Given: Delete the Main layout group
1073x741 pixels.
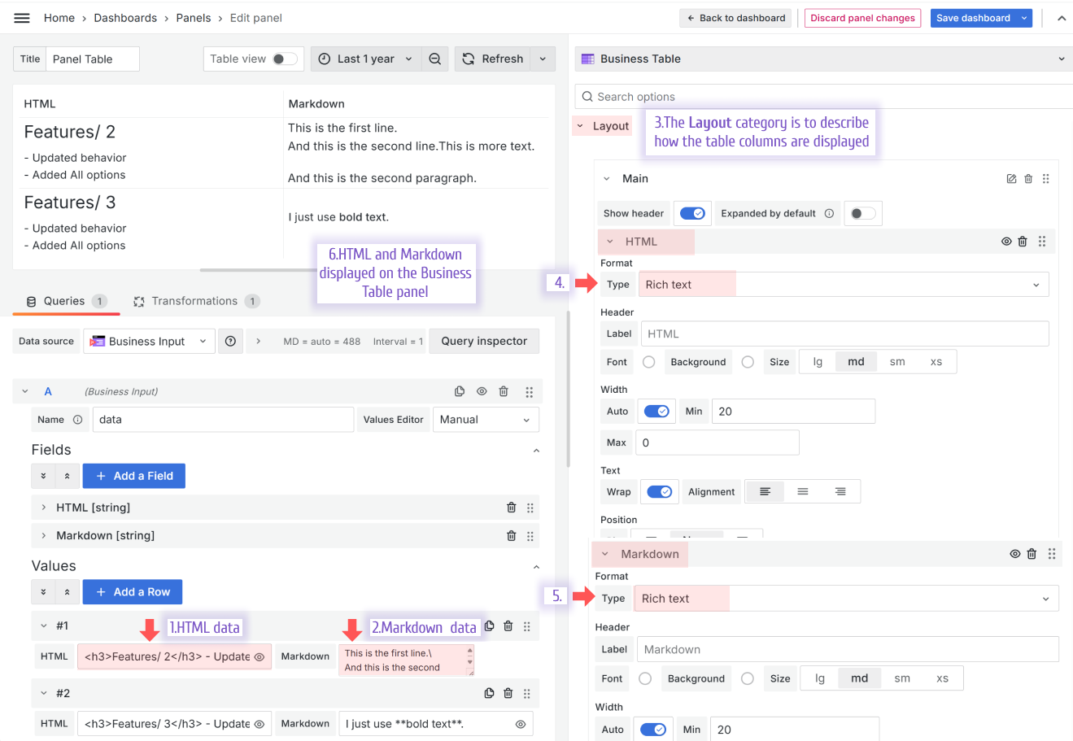Looking at the screenshot, I should click(1028, 179).
